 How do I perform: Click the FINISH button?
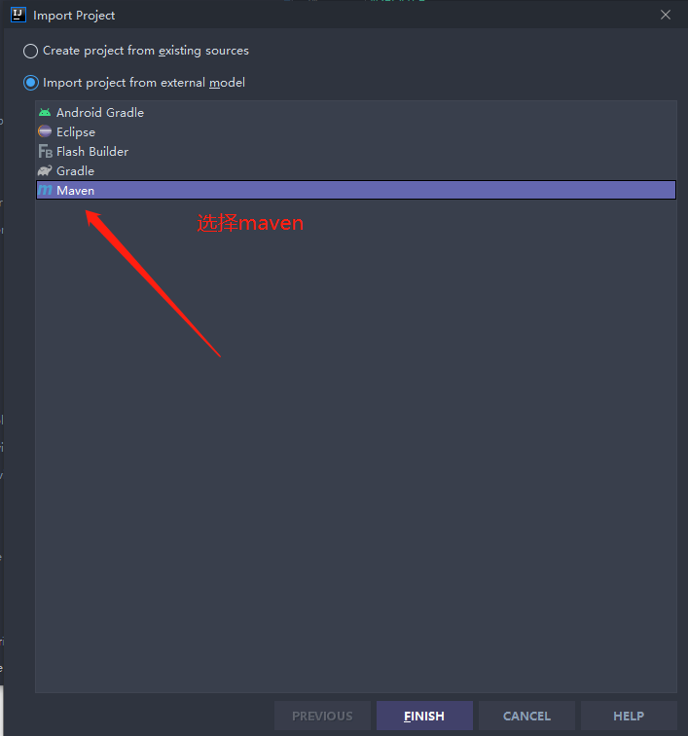pos(424,716)
